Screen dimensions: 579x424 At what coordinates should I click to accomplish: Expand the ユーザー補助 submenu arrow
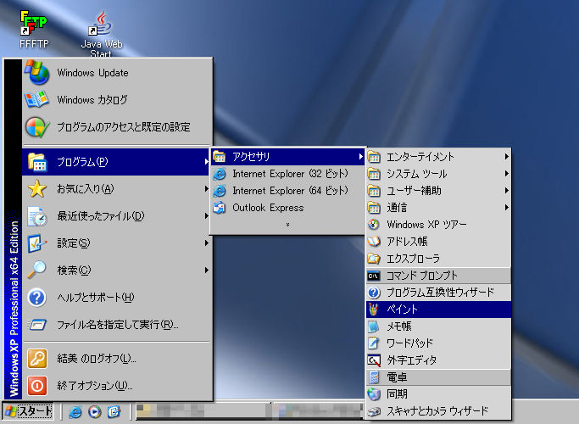pos(507,191)
